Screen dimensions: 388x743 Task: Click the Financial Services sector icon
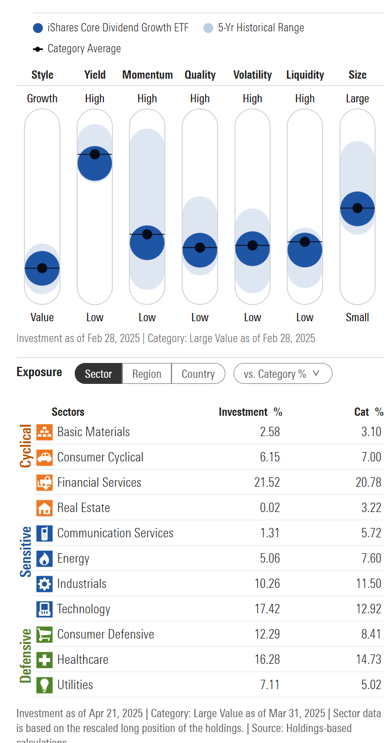(x=44, y=482)
